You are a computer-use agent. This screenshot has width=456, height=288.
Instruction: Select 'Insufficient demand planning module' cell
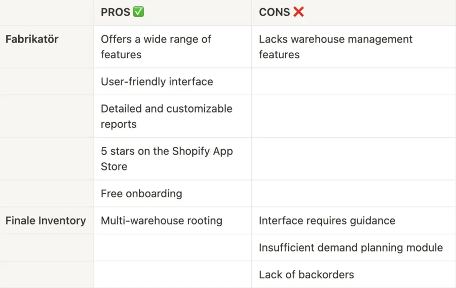click(354, 247)
